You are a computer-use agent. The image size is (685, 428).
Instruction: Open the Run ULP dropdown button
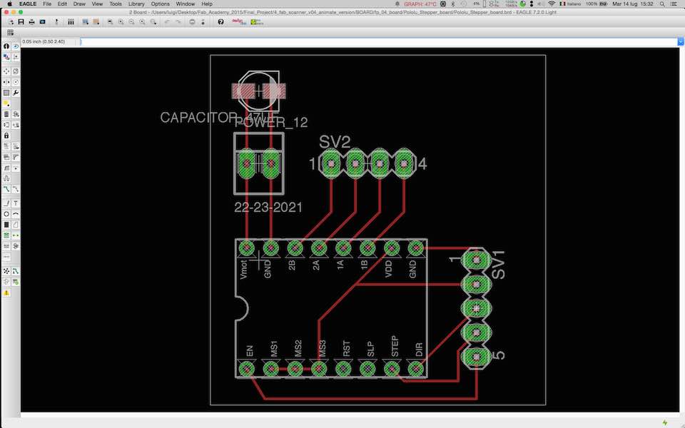96,22
